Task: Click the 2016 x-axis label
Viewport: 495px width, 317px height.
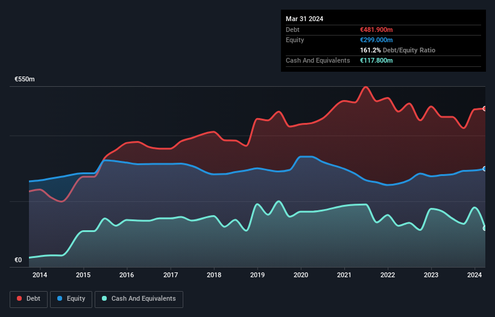Action: [x=127, y=275]
